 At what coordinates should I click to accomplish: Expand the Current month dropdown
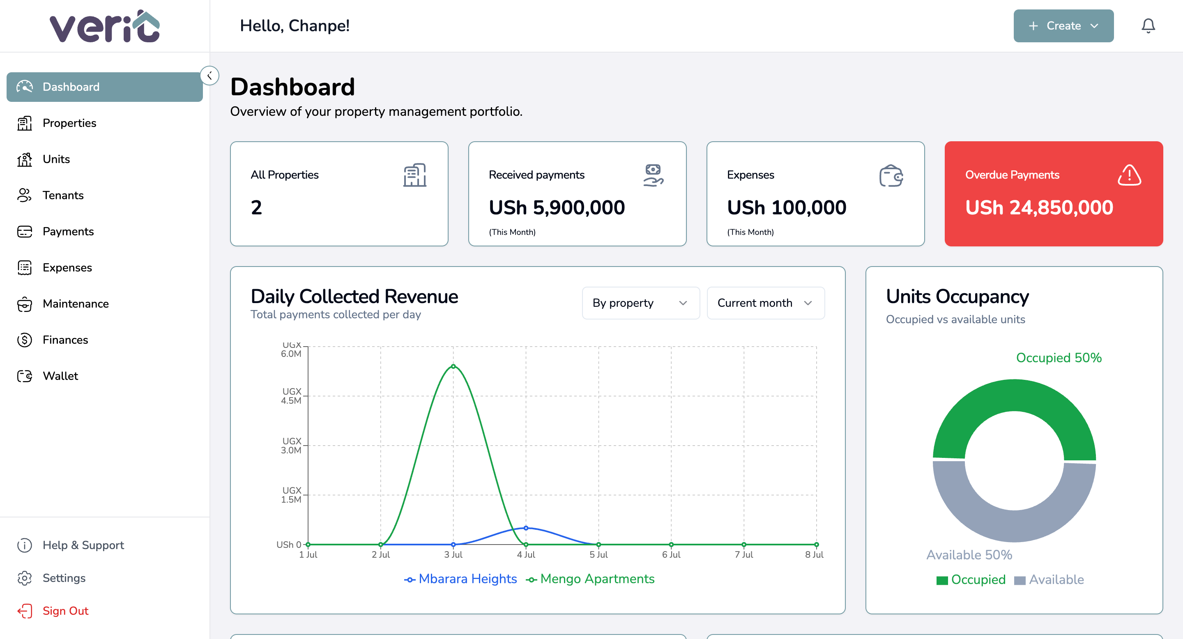coord(766,303)
